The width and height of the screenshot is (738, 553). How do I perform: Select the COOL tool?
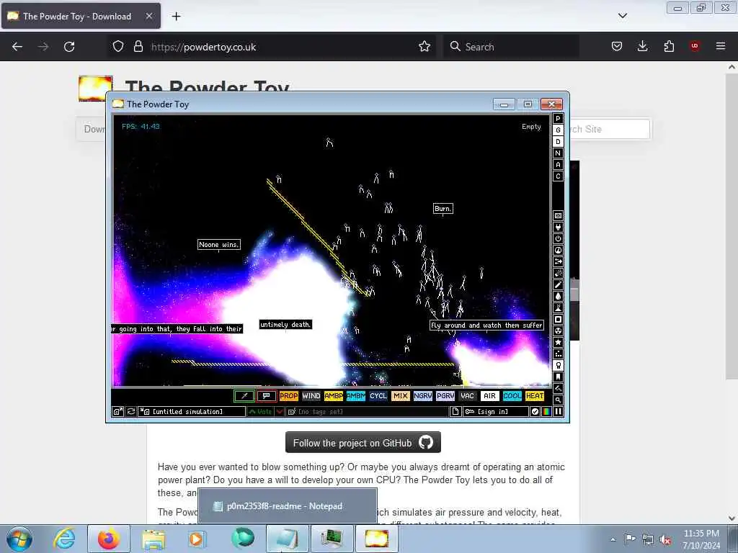[512, 396]
